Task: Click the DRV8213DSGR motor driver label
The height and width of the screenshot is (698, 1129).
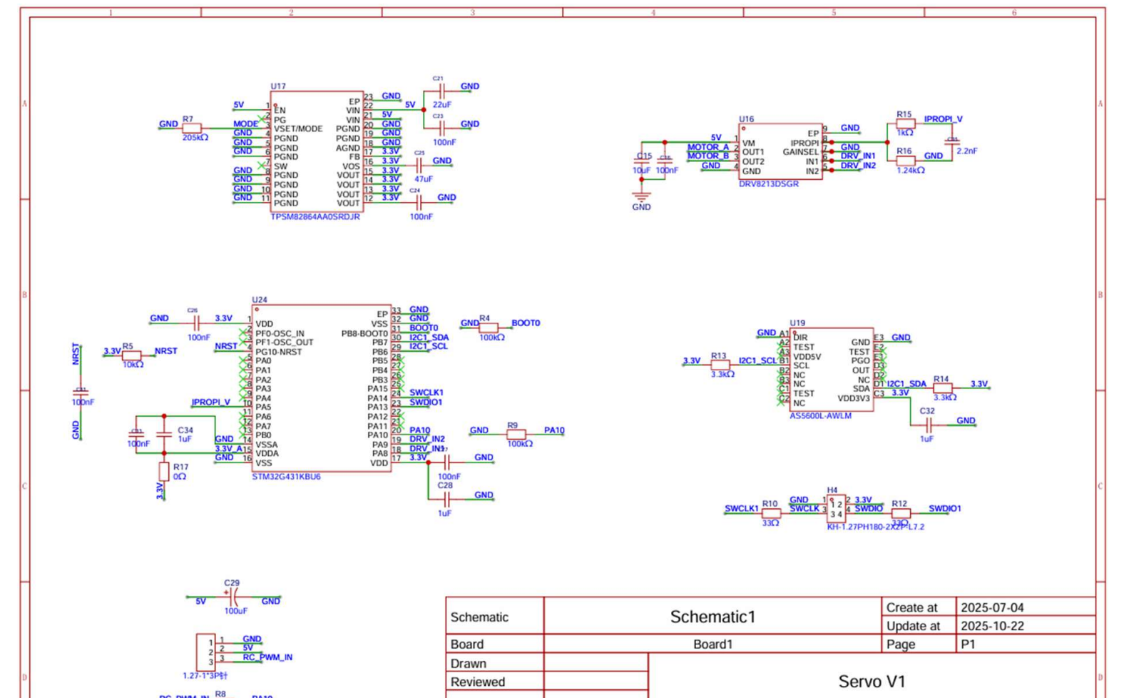Action: click(769, 184)
